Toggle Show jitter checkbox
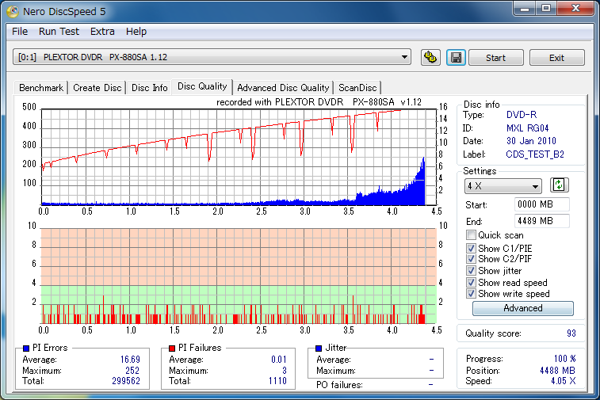Viewport: 600px width, 400px height. coord(472,271)
